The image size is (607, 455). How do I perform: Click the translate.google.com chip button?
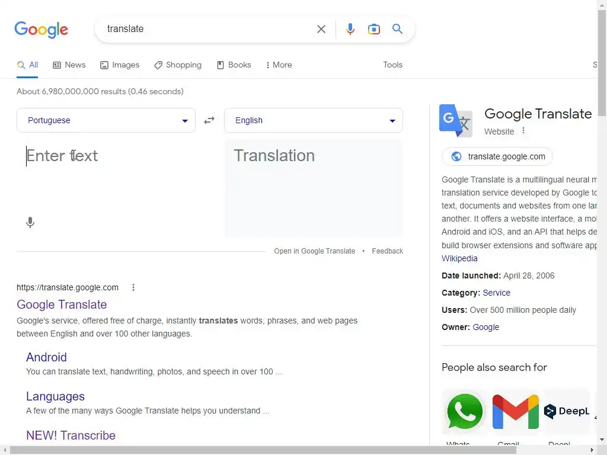pos(497,156)
